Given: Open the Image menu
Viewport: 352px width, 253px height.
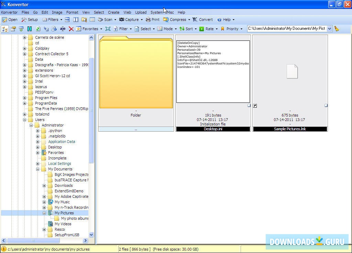Looking at the screenshot, I should click(57, 12).
